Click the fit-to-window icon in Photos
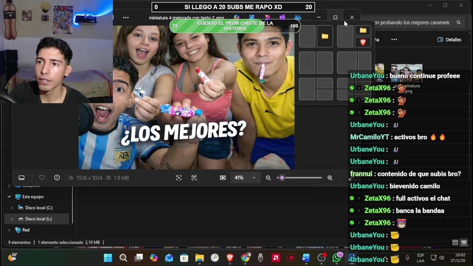This screenshot has height=266, width=473. tap(179, 178)
